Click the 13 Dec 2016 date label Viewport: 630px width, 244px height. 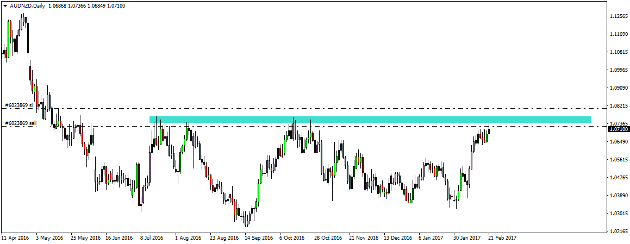tap(398, 238)
